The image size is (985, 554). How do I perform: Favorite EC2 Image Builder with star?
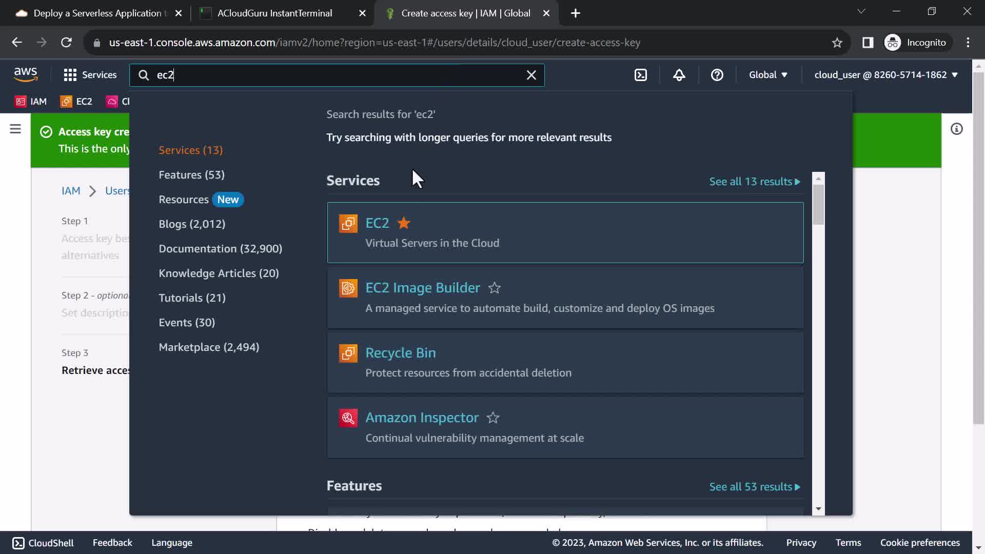pos(494,288)
